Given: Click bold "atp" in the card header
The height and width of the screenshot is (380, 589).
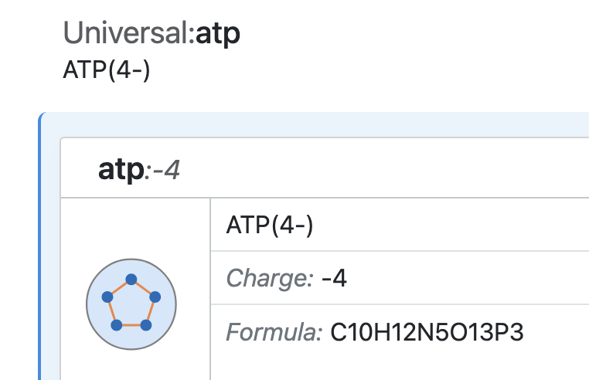Looking at the screenshot, I should click(x=121, y=169).
